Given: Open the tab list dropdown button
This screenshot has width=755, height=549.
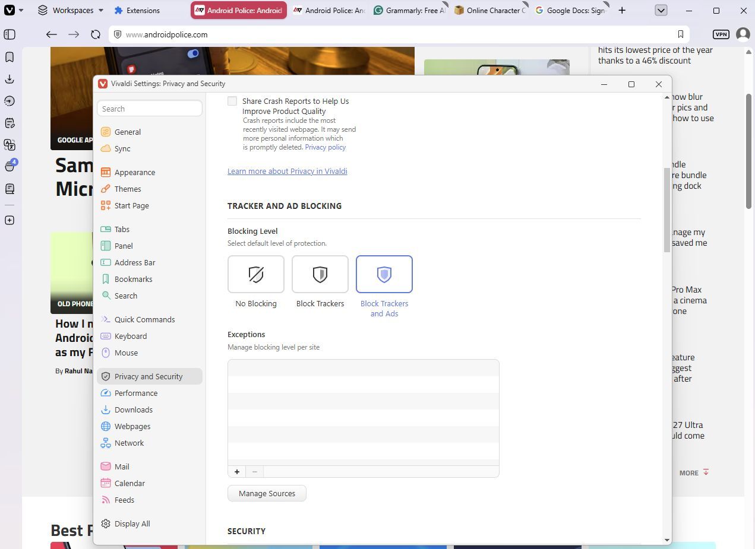Looking at the screenshot, I should pyautogui.click(x=661, y=10).
